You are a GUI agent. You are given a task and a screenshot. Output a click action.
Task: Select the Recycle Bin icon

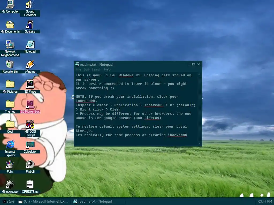pyautogui.click(x=10, y=66)
